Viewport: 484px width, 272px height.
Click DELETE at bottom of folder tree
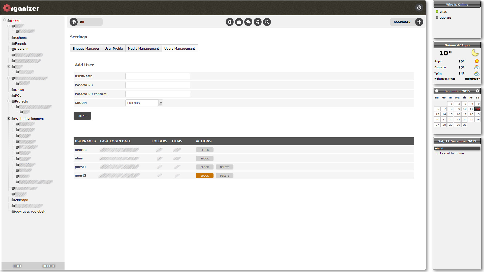pos(49,266)
